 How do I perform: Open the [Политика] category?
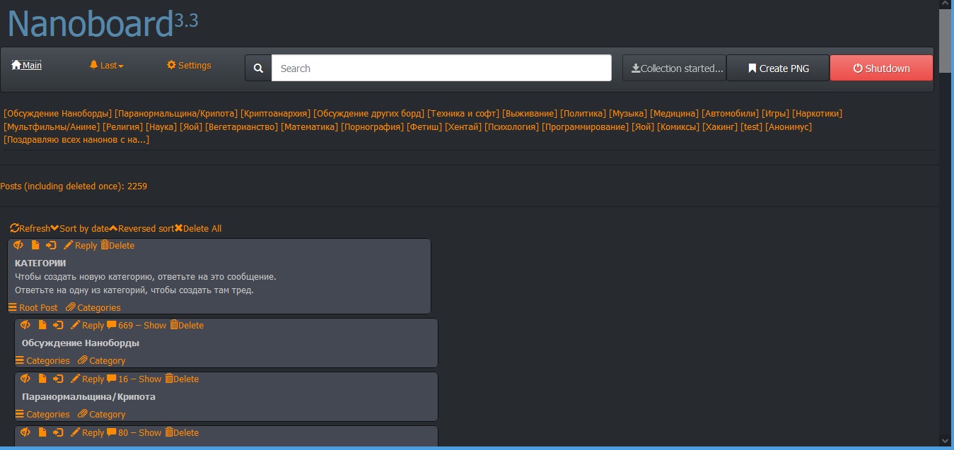[x=583, y=113]
